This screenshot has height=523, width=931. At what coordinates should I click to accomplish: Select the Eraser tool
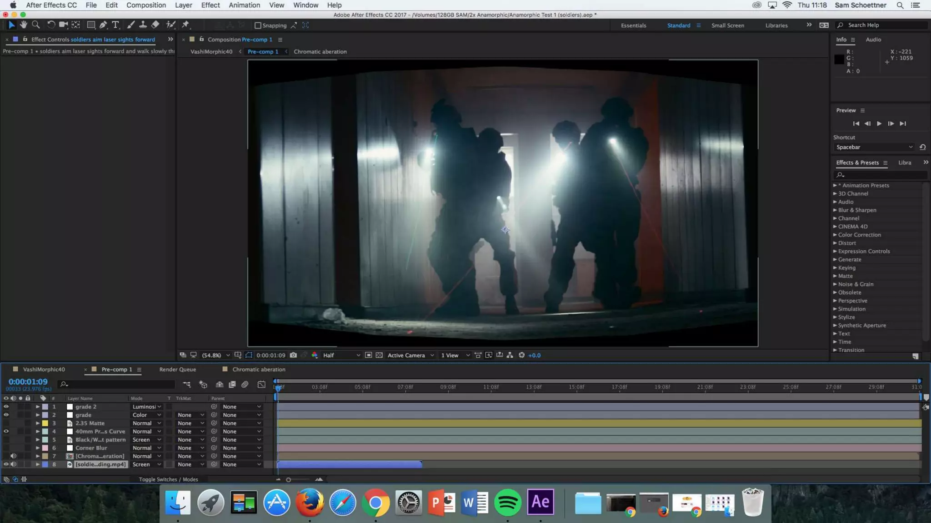[155, 25]
